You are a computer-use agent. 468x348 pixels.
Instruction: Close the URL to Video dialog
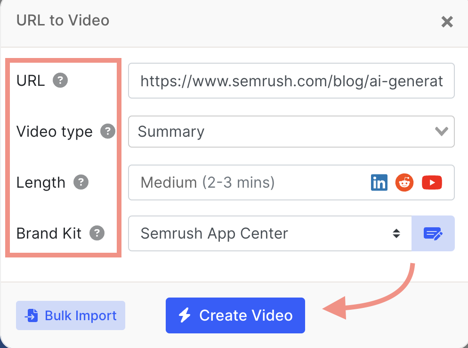pos(446,22)
